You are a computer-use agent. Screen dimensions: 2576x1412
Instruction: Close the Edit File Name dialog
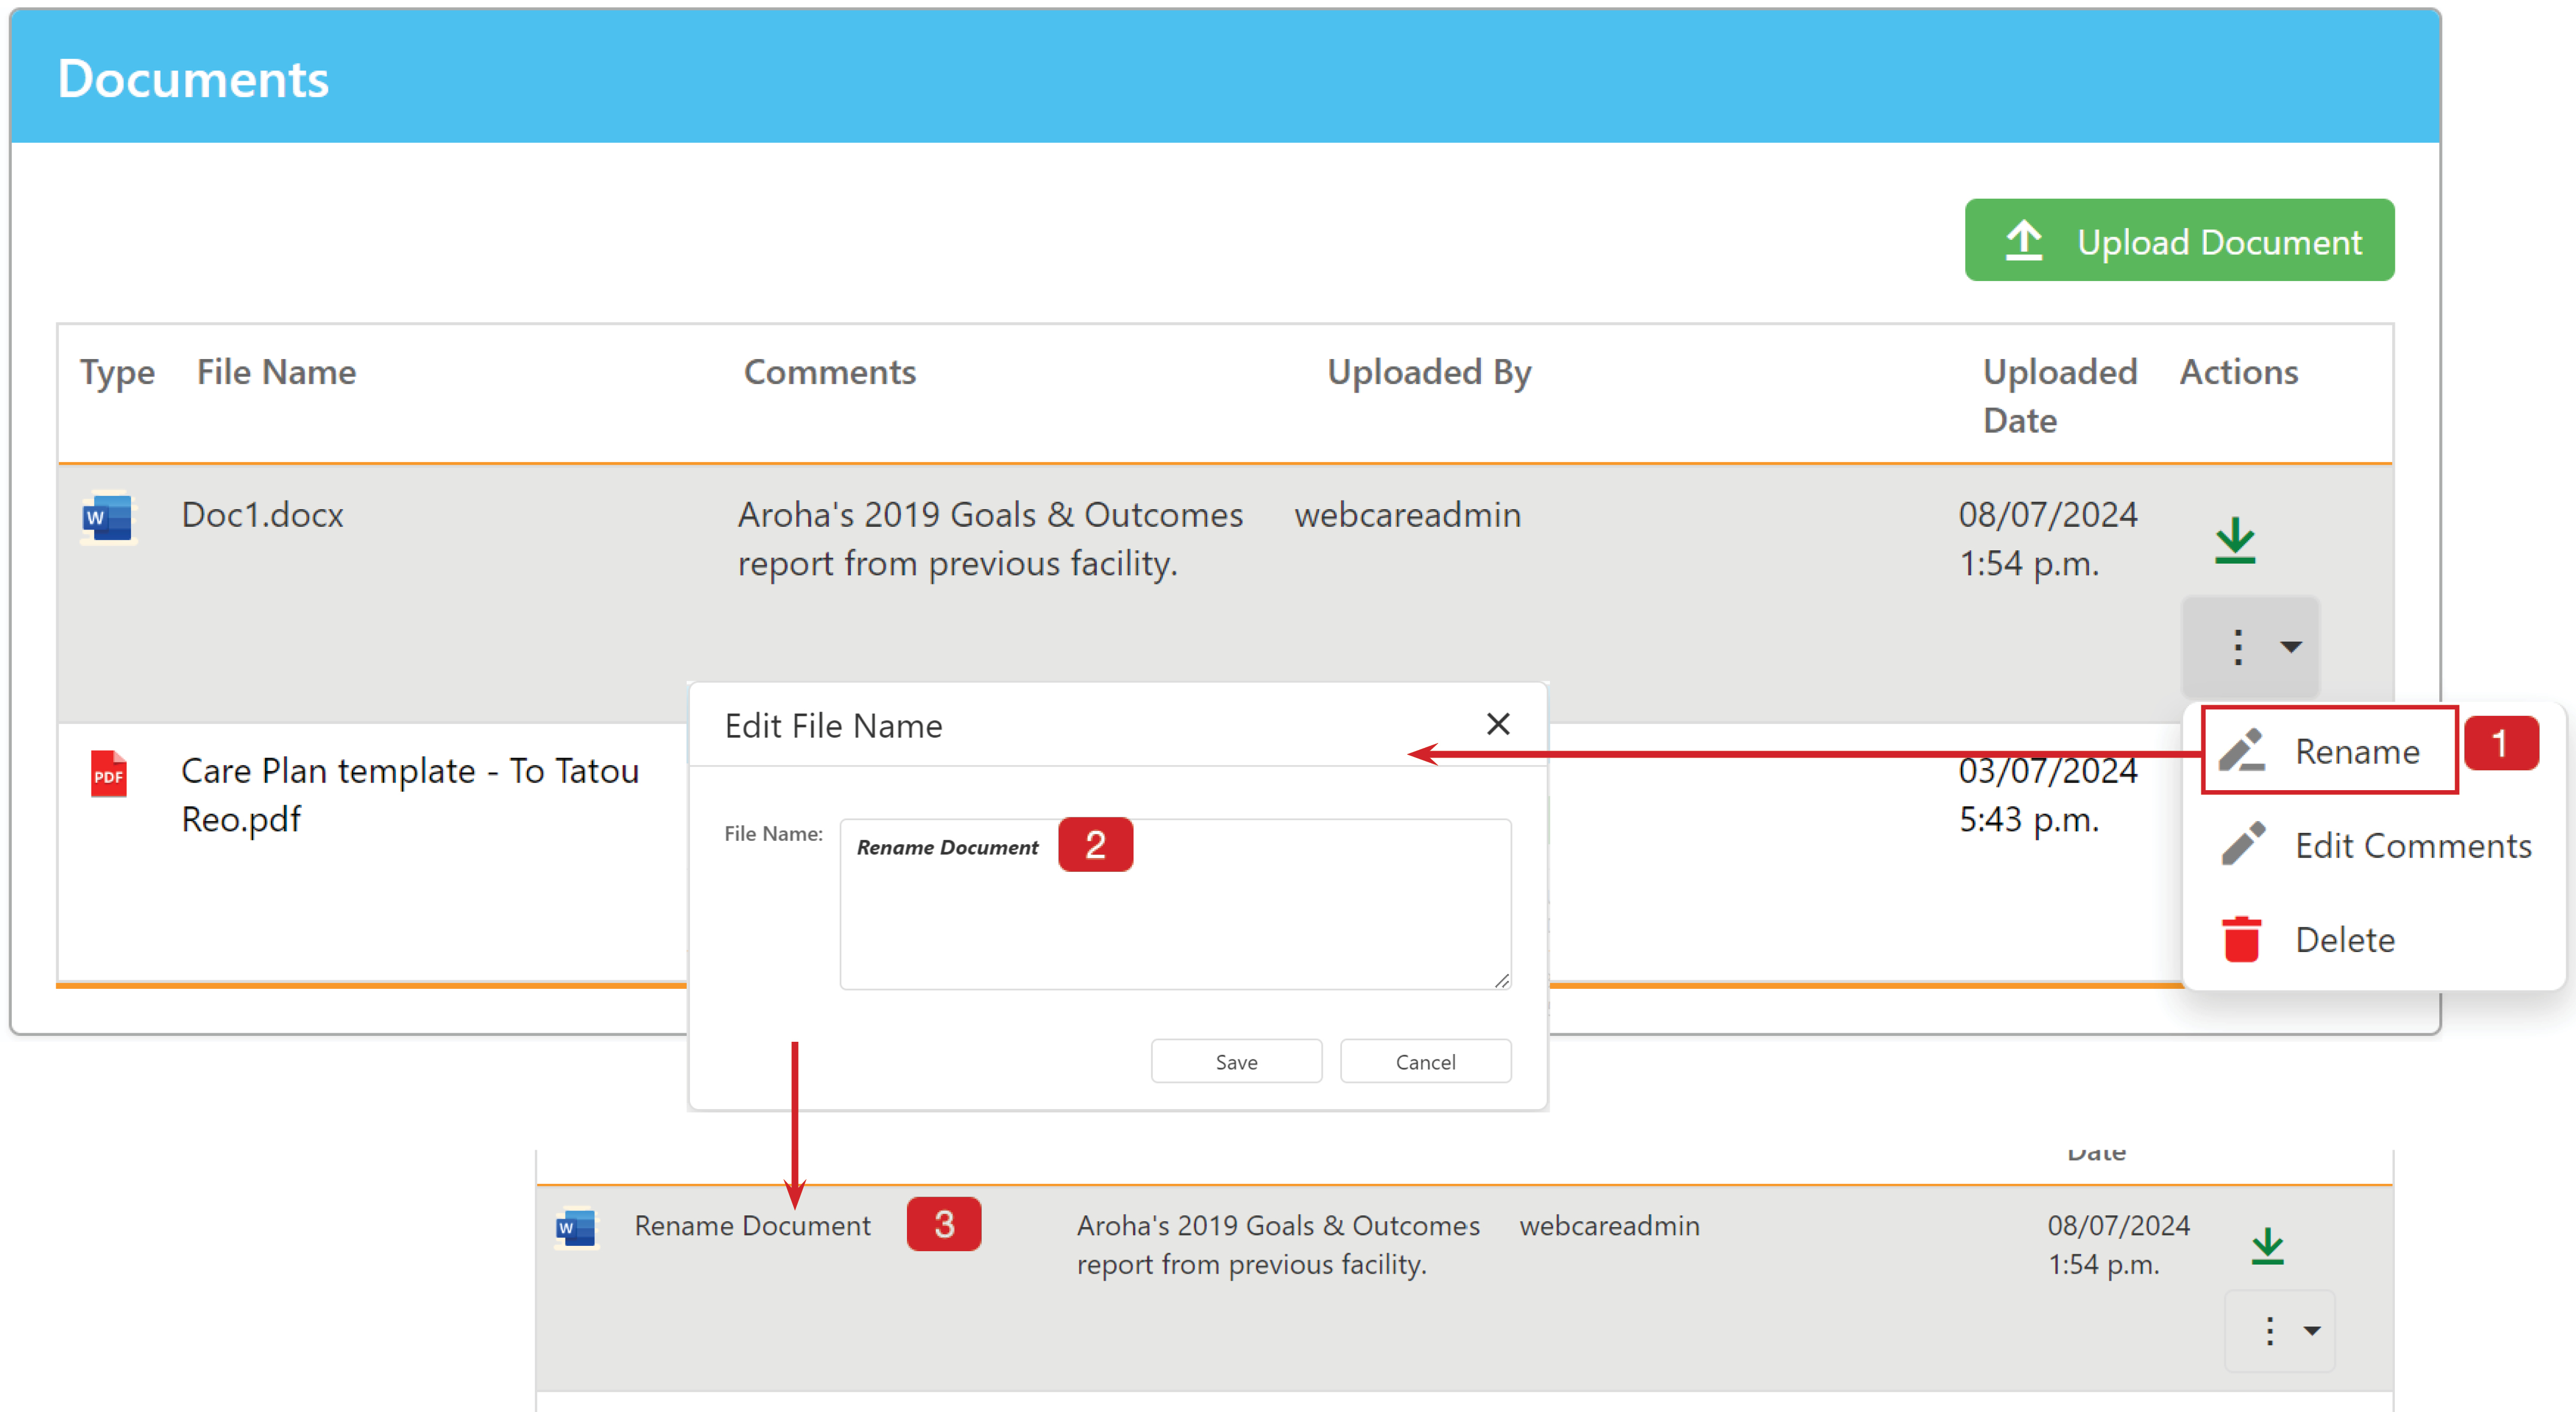[1497, 723]
